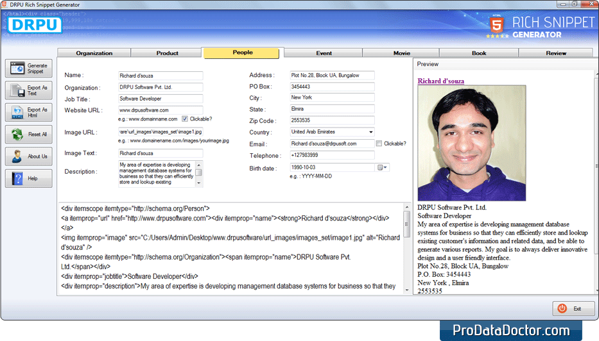The width and height of the screenshot is (599, 341).
Task: Click the code output scrollbar down arrow
Action: click(x=407, y=290)
